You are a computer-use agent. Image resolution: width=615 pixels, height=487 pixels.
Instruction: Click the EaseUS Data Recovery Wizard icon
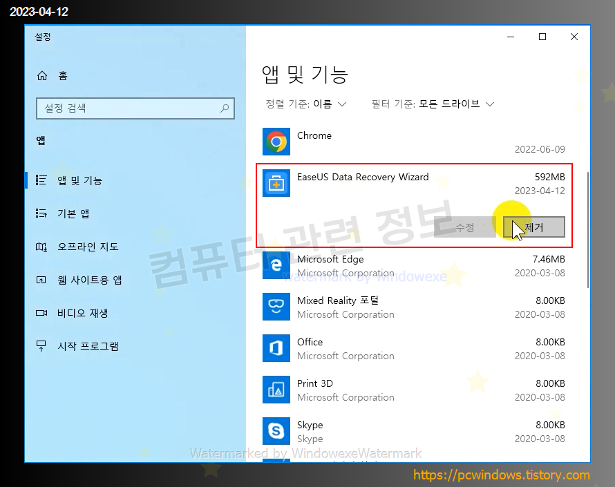pos(276,183)
